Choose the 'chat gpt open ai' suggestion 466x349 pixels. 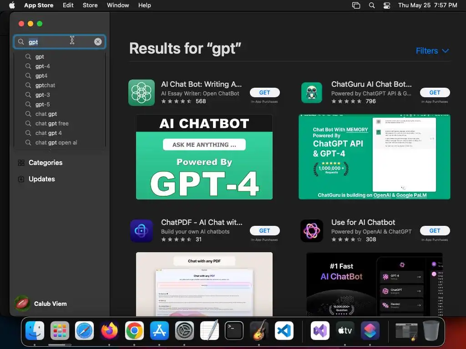[x=60, y=142]
